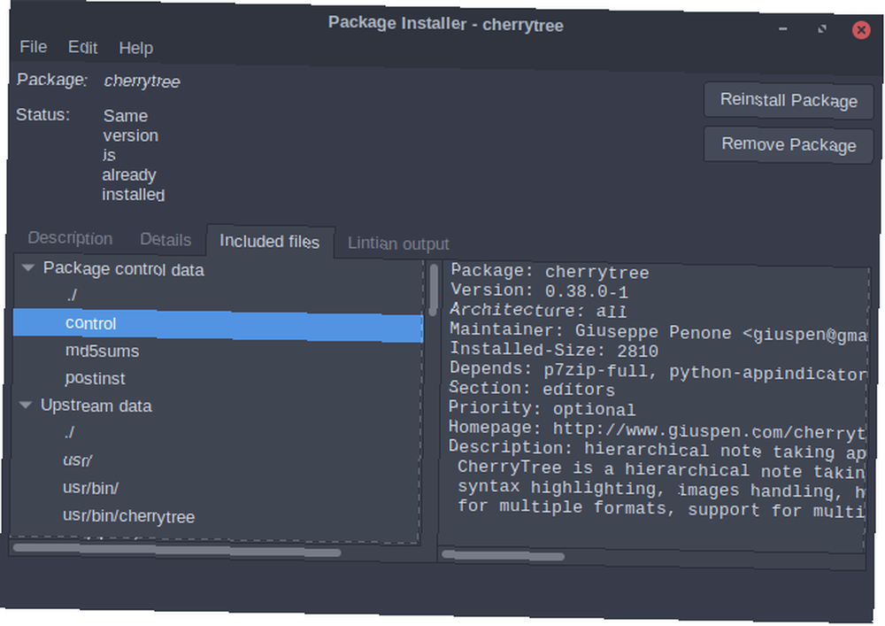The image size is (885, 626).
Task: Click the Depends p7zip-full line
Action: click(x=658, y=371)
